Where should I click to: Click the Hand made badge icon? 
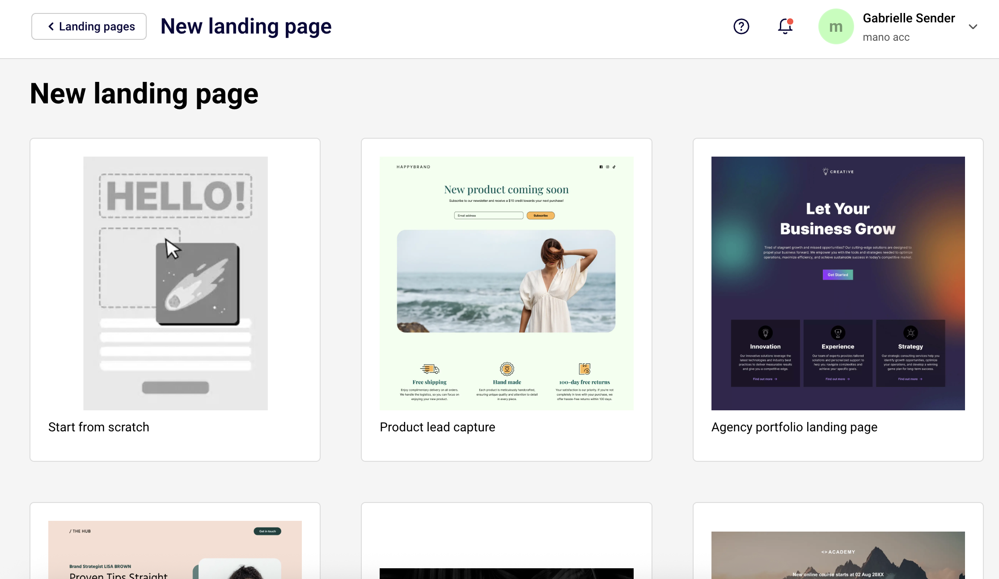[507, 369]
